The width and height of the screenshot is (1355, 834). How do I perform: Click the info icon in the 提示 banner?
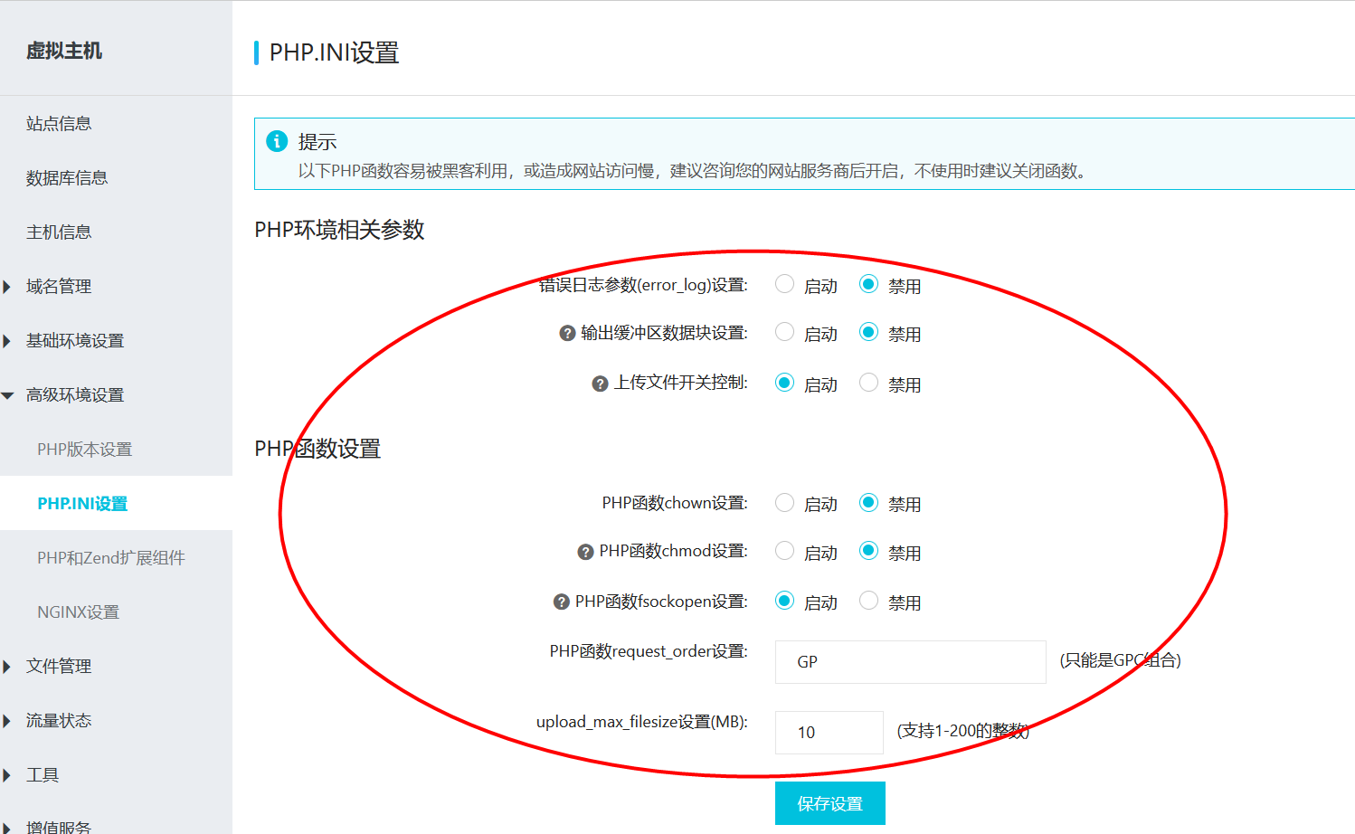277,141
